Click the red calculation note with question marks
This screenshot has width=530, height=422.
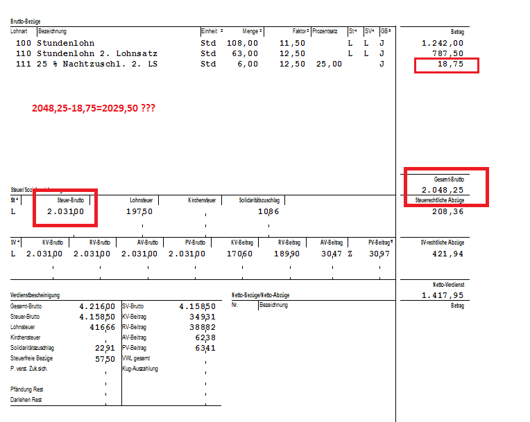pos(93,108)
